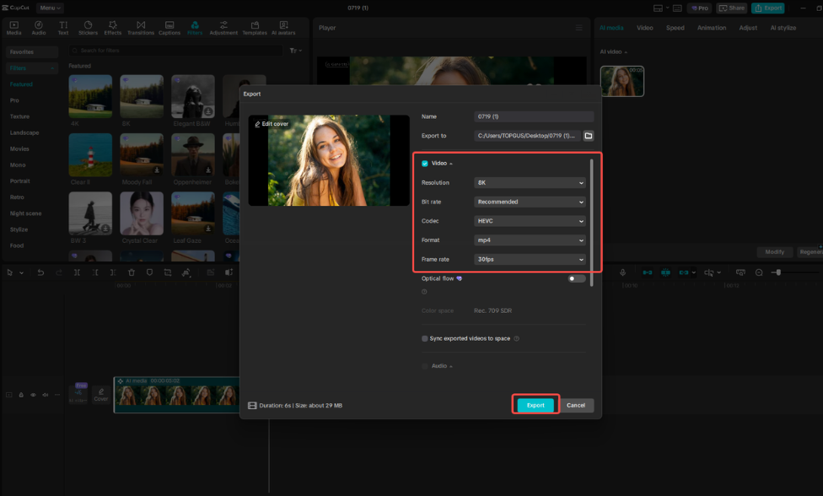The height and width of the screenshot is (496, 823).
Task: Uncheck the Video checkbox in export settings
Action: (426, 163)
